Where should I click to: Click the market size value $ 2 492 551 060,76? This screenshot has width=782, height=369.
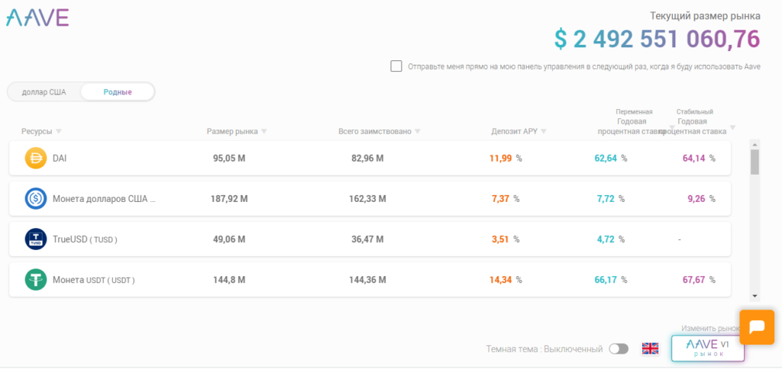(658, 39)
